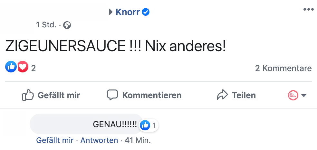Open the 1 Std. post timestamp
The width and height of the screenshot is (317, 150).
tap(46, 25)
